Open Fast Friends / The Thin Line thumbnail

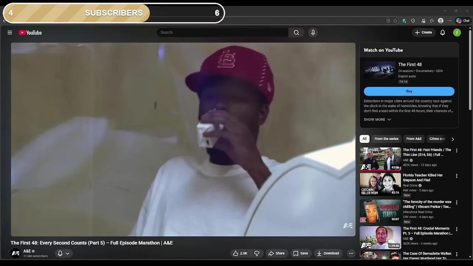tap(380, 159)
